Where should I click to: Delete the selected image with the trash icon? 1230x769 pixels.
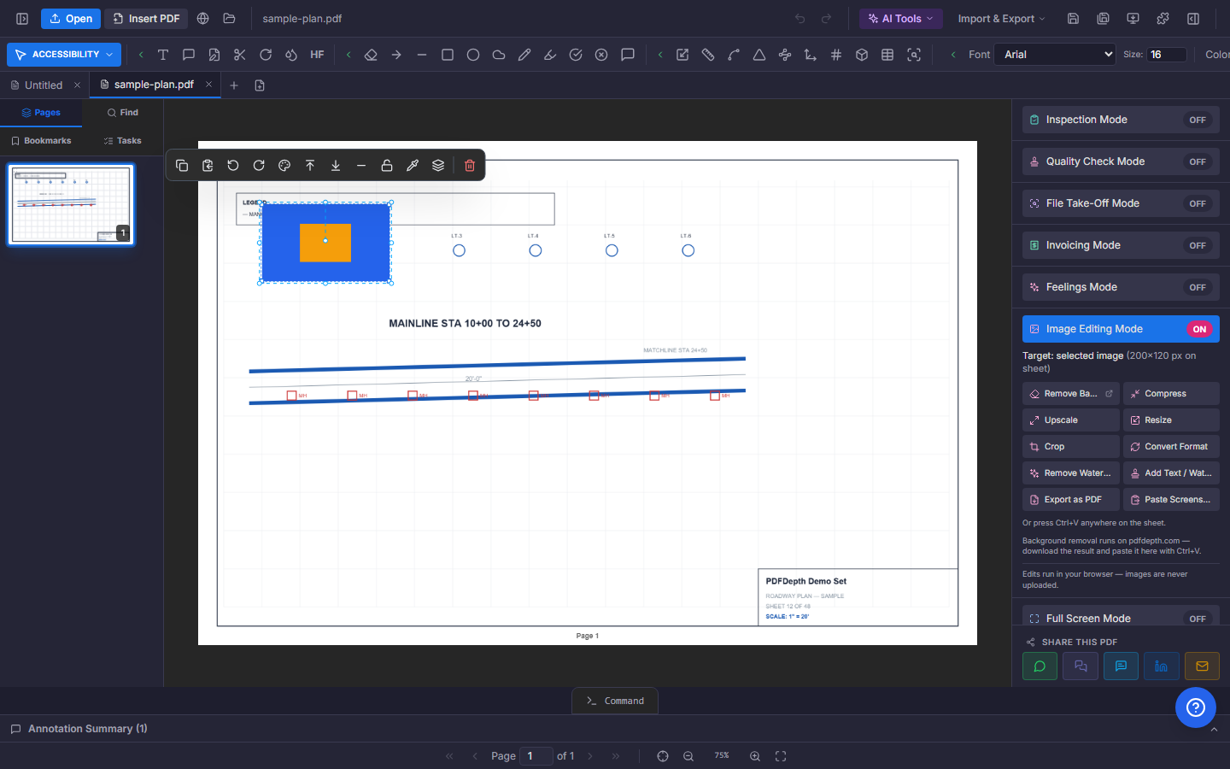click(470, 166)
